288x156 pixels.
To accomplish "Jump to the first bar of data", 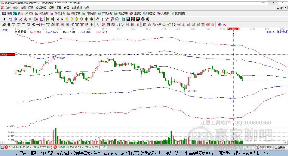I will tap(47, 19).
